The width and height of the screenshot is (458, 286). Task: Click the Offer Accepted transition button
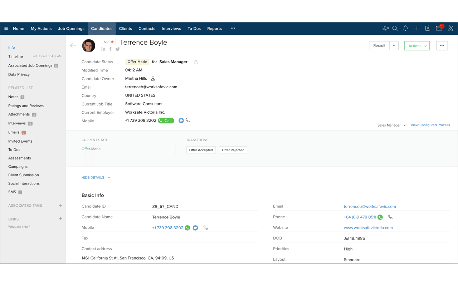pos(201,150)
